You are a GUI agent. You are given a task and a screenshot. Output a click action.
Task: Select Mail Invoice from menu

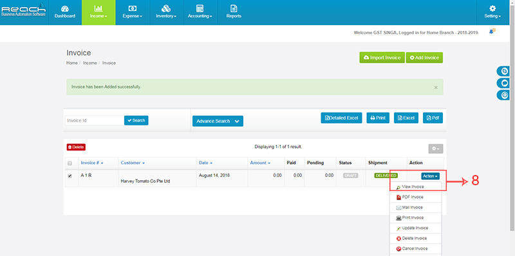click(x=415, y=207)
